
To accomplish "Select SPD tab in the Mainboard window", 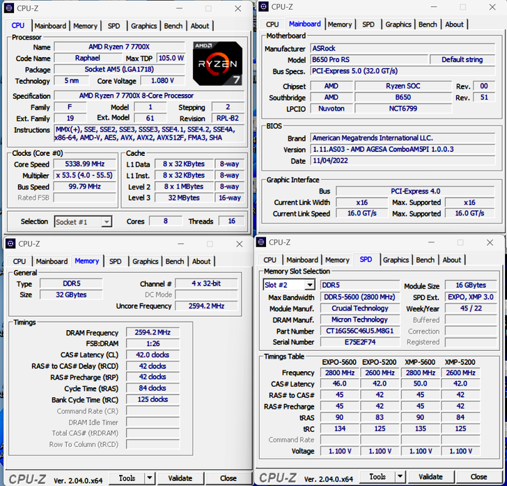I will 368,24.
